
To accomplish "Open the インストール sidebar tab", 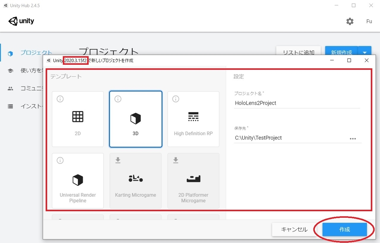I will coord(31,106).
